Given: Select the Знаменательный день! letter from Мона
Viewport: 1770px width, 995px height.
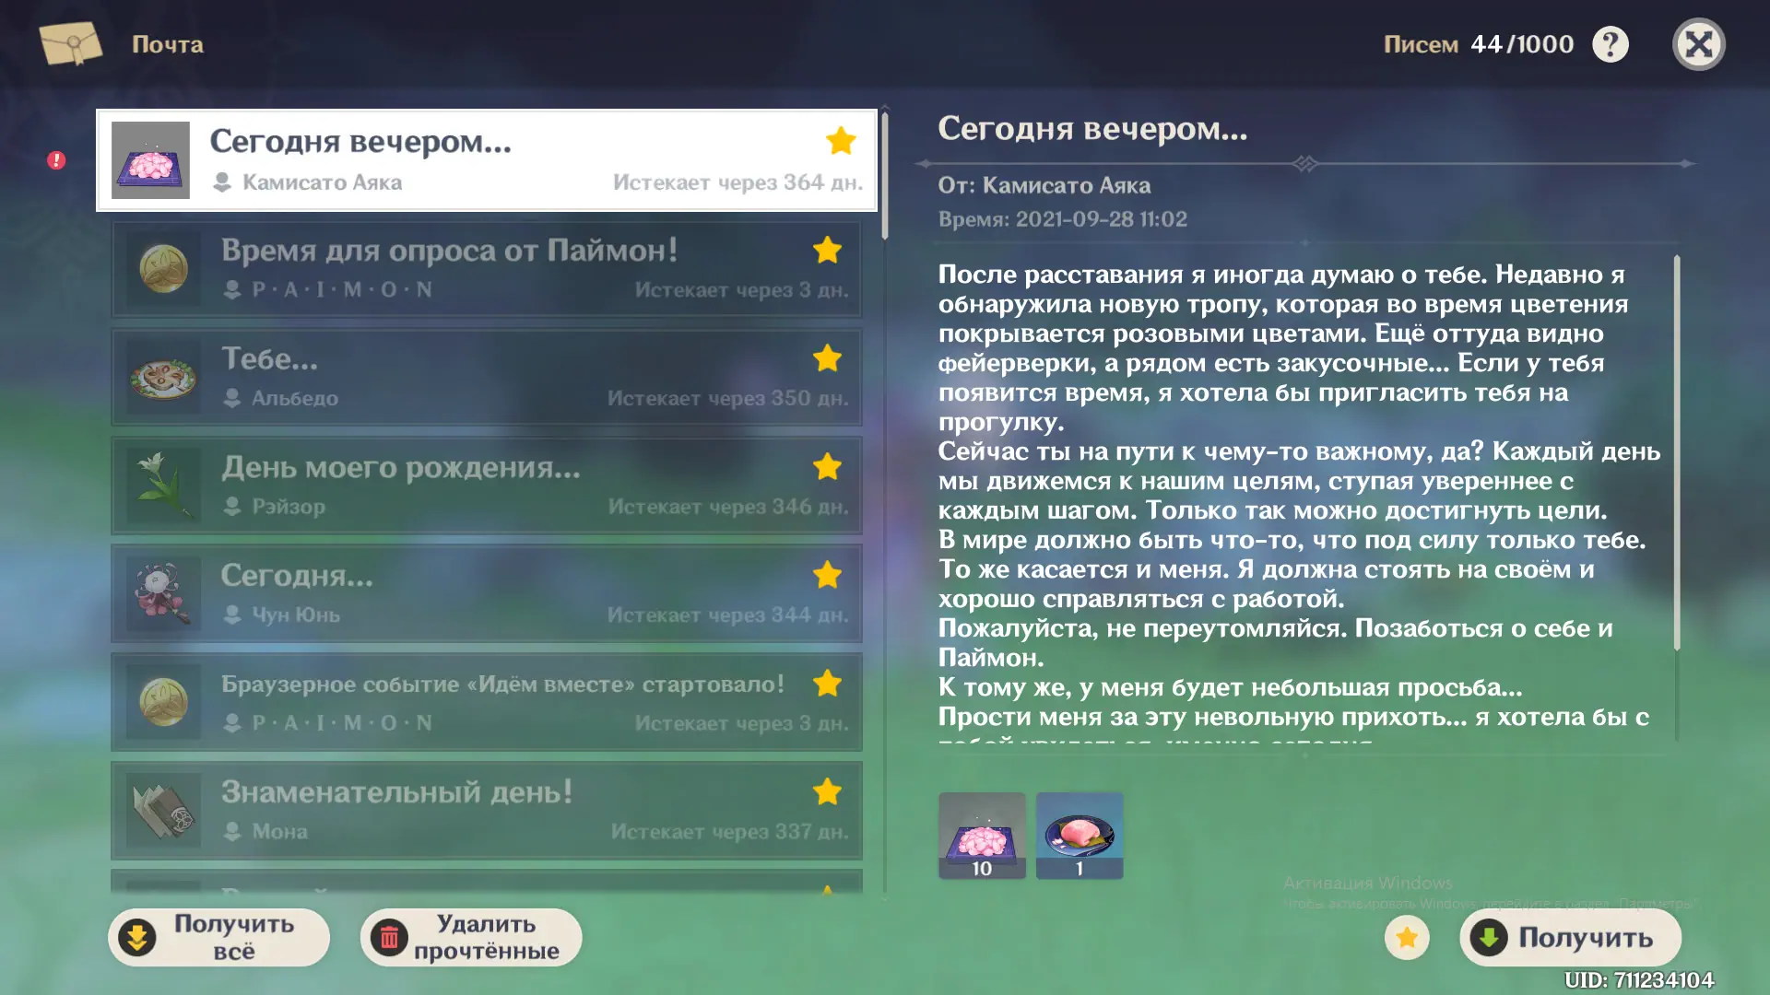Looking at the screenshot, I should 487,810.
